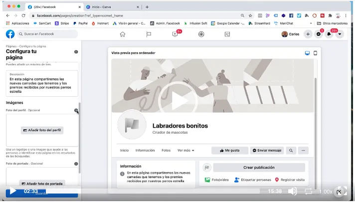The image size is (355, 202).
Task: Click Páginas breadcrumb link
Action: pos(11,46)
